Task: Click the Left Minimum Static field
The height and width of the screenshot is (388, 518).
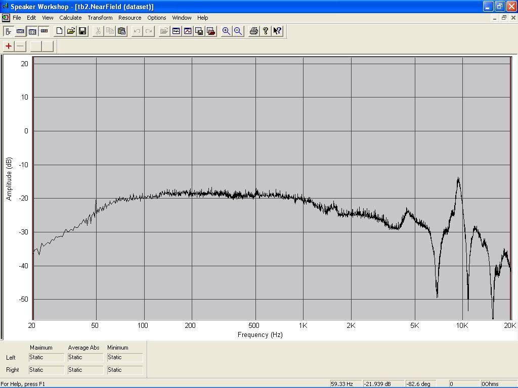Action: 125,357
